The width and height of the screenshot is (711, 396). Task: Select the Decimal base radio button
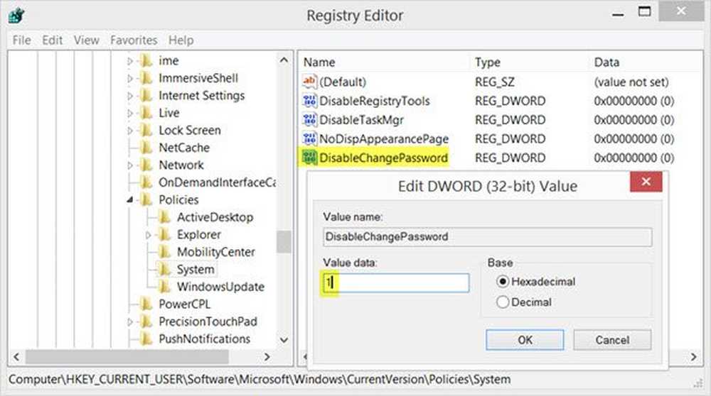pos(503,302)
